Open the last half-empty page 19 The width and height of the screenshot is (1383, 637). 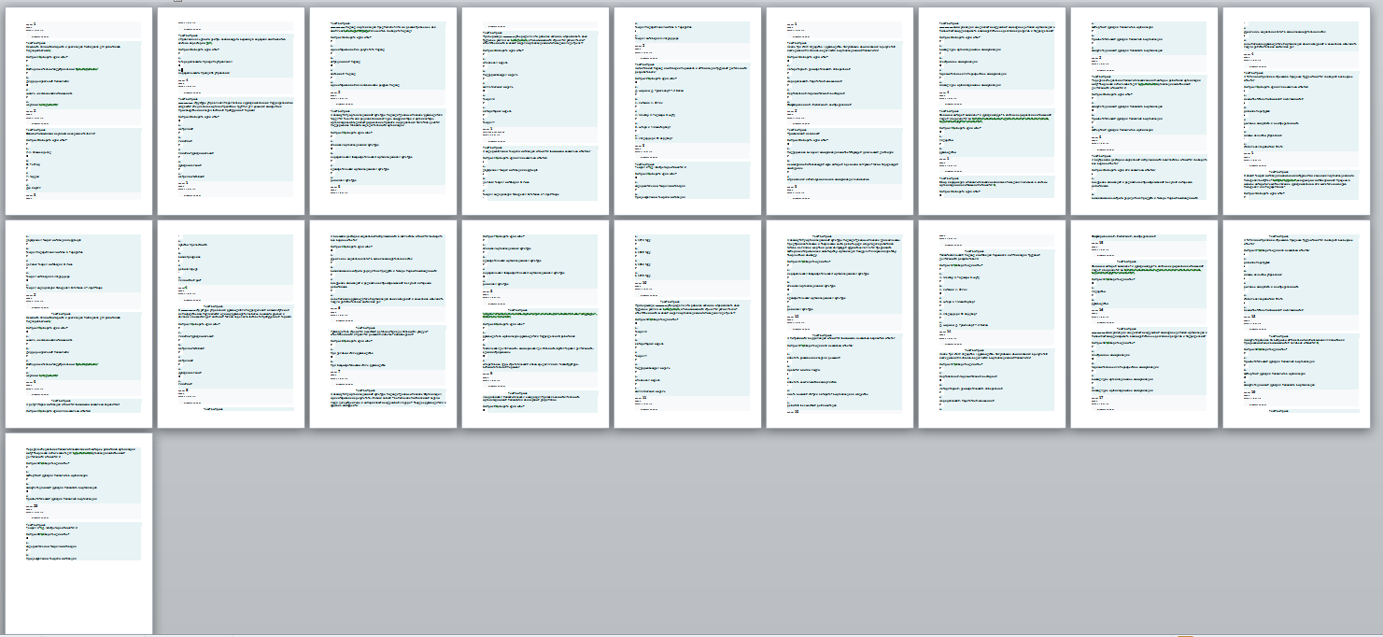78,534
